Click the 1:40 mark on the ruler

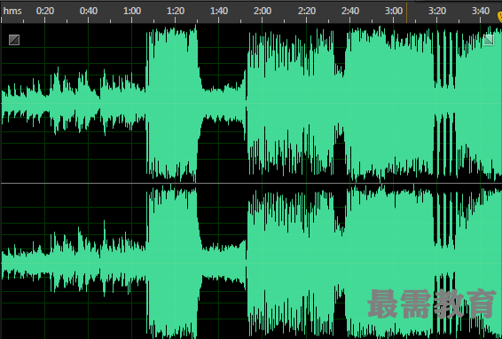click(219, 11)
